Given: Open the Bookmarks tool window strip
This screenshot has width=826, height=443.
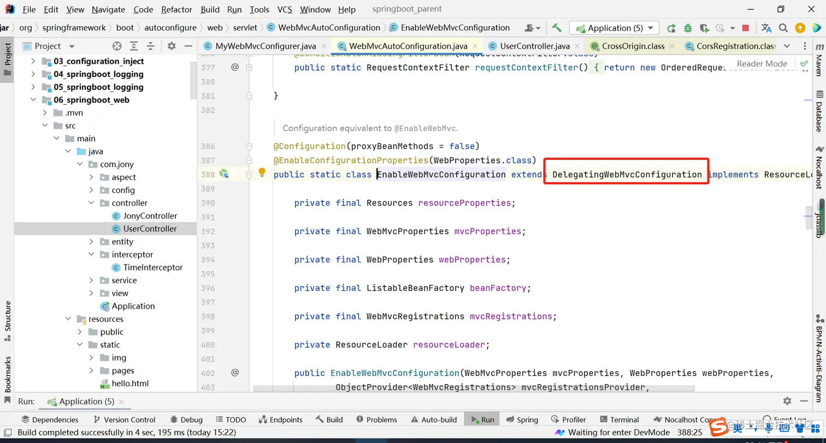Looking at the screenshot, I should 8,380.
